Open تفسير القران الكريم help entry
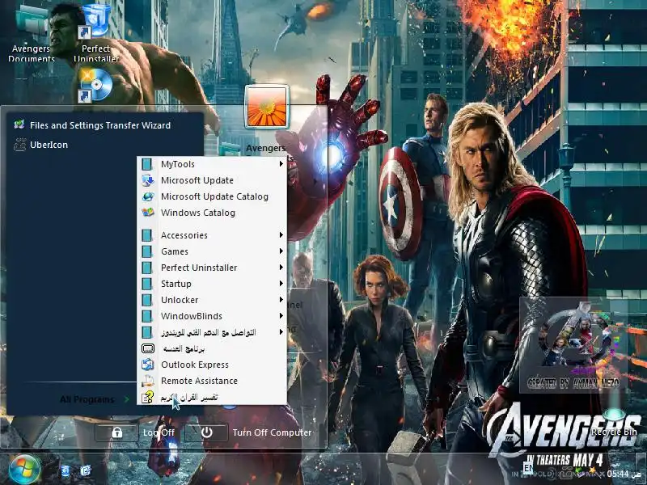Screen dimensions: 647x485 click(212, 397)
